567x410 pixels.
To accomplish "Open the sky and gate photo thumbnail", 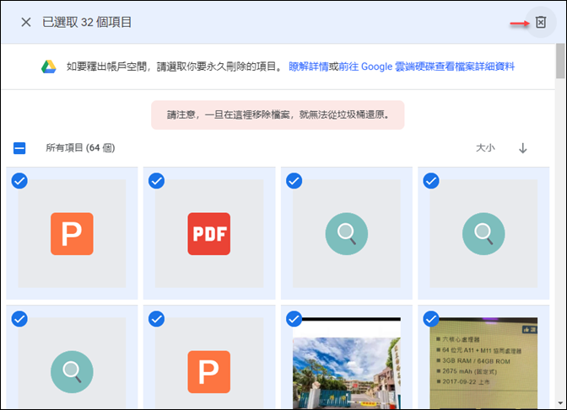I will coord(347,363).
